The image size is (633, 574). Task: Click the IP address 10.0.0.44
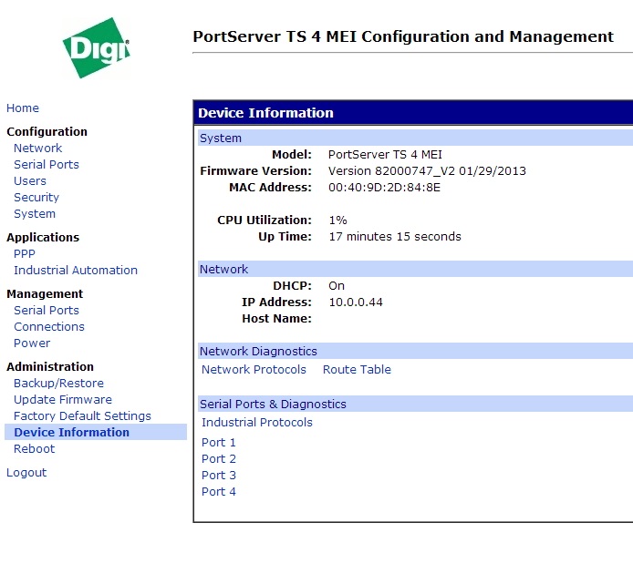coord(356,302)
